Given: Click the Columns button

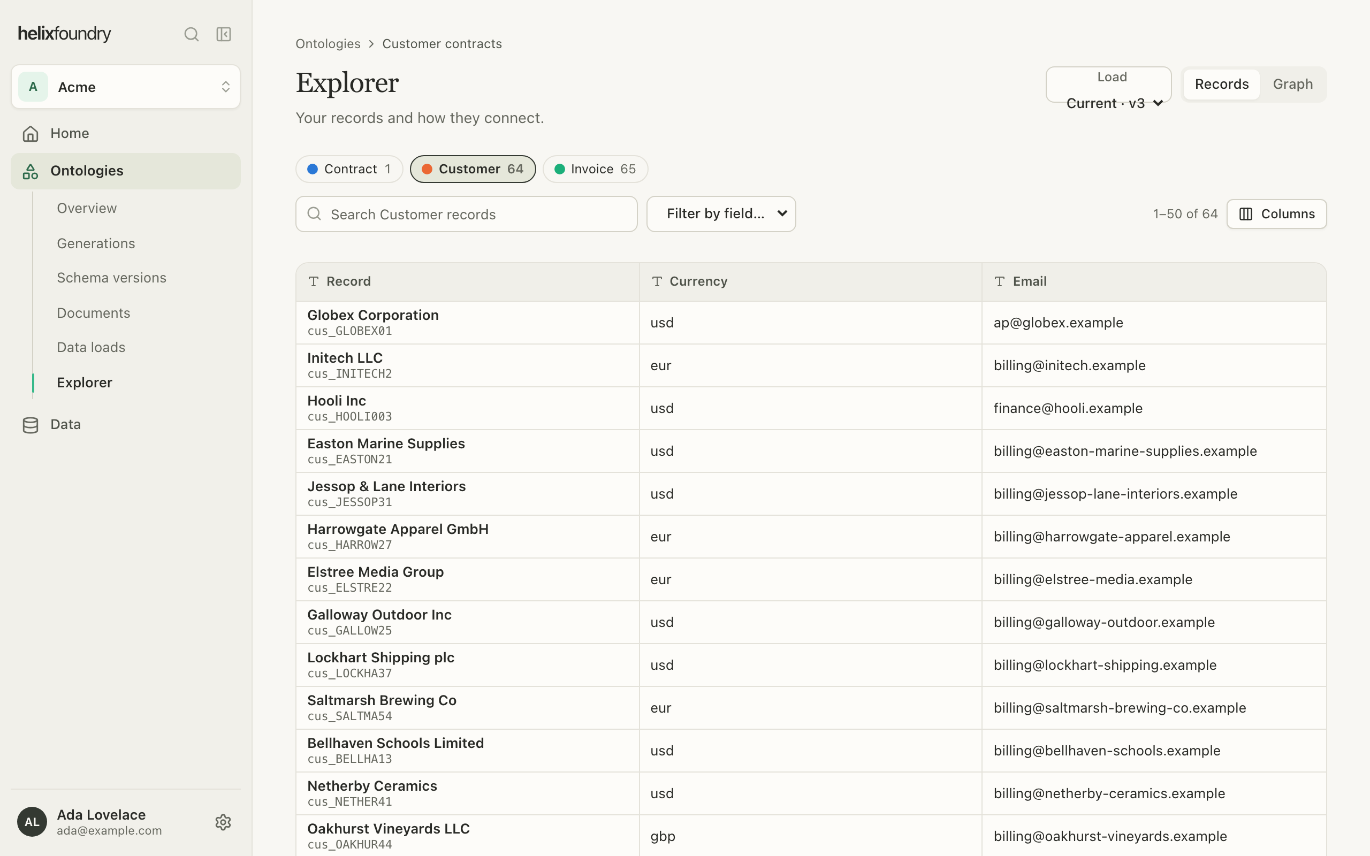Looking at the screenshot, I should tap(1276, 214).
